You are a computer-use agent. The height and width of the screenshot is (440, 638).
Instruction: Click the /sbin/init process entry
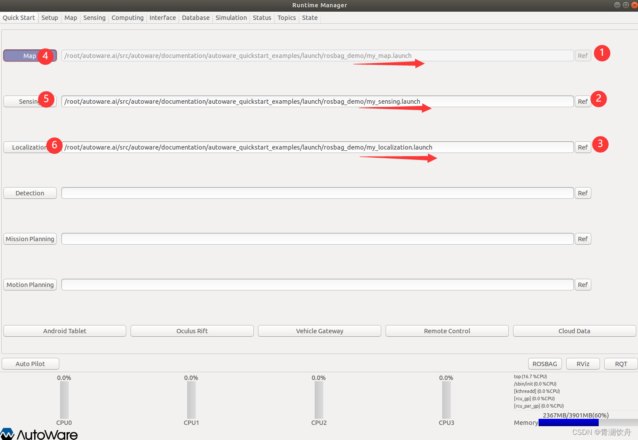pos(535,384)
